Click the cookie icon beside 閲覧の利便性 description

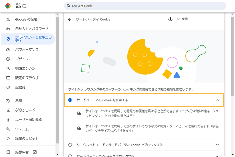pyautogui.click(x=79, y=113)
